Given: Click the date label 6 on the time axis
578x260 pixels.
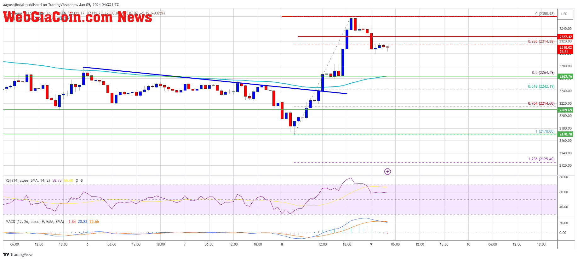Looking at the screenshot, I should (x=87, y=244).
